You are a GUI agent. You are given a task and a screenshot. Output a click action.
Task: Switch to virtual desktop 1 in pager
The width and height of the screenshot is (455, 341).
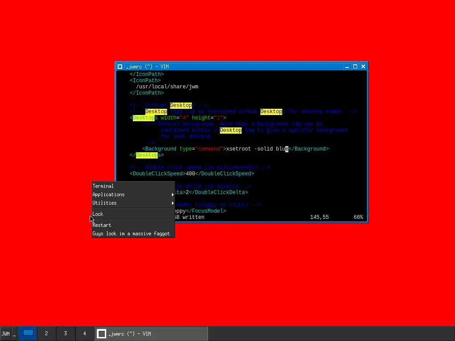pyautogui.click(x=28, y=333)
